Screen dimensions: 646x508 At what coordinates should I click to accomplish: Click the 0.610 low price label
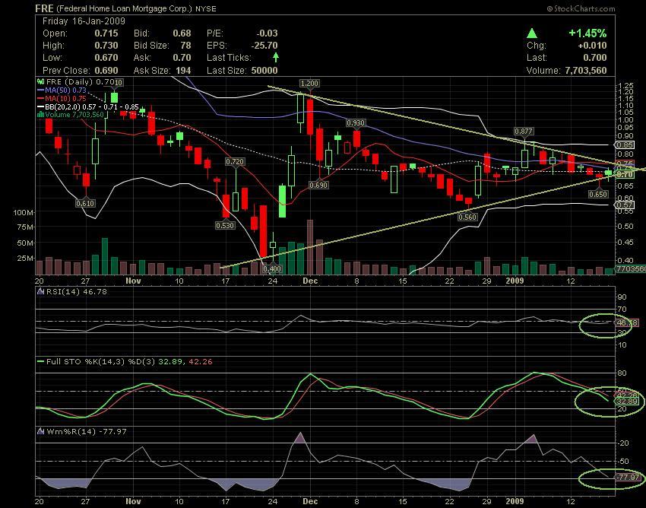point(86,203)
